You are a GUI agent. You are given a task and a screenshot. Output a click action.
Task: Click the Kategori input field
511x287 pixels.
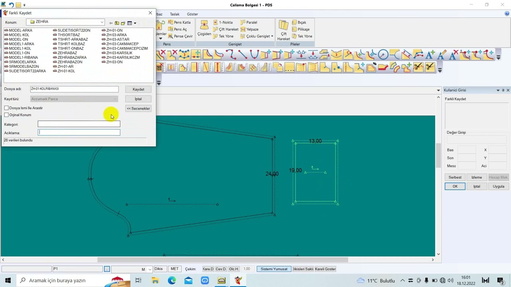(79, 124)
